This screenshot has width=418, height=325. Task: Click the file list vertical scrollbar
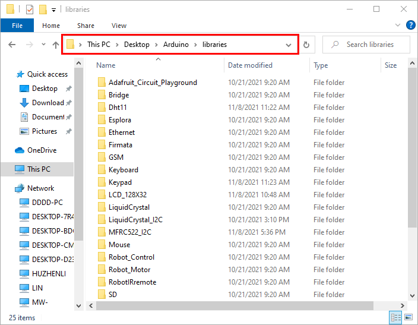click(x=412, y=148)
